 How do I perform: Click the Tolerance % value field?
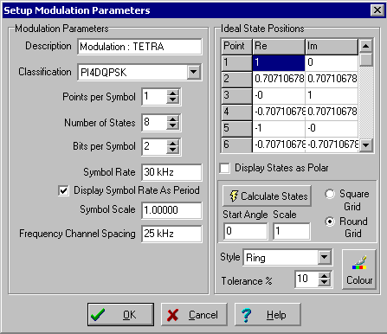tap(306, 279)
